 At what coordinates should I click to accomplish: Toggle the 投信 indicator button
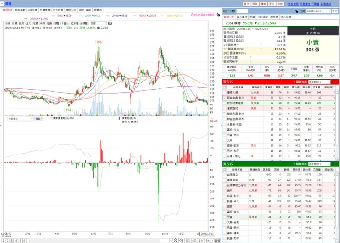pyautogui.click(x=22, y=23)
